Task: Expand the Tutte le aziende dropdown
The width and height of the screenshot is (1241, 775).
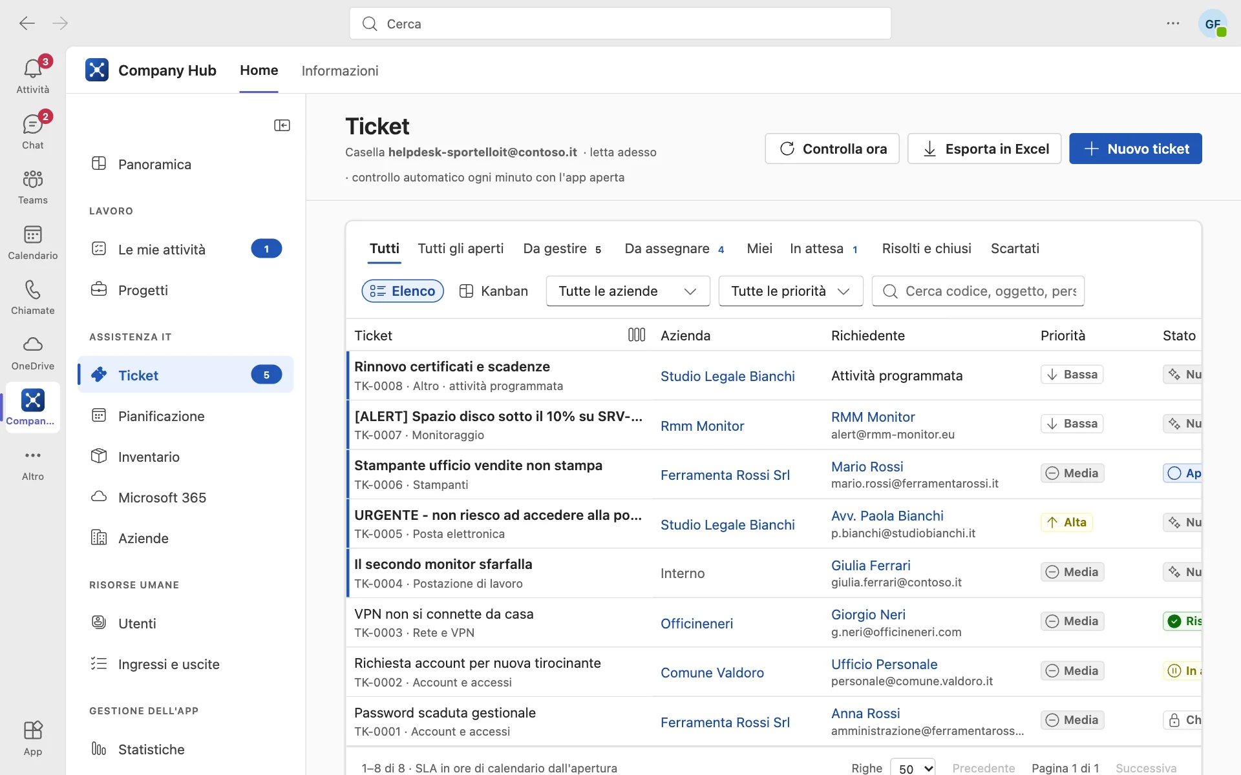Action: pyautogui.click(x=628, y=291)
